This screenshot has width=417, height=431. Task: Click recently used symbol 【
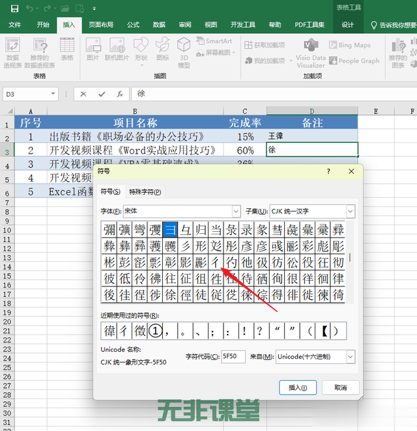click(x=324, y=331)
